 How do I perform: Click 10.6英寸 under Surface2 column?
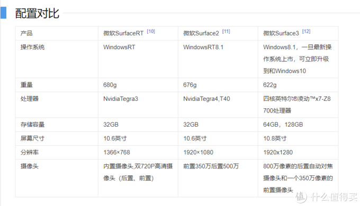tap(195, 138)
